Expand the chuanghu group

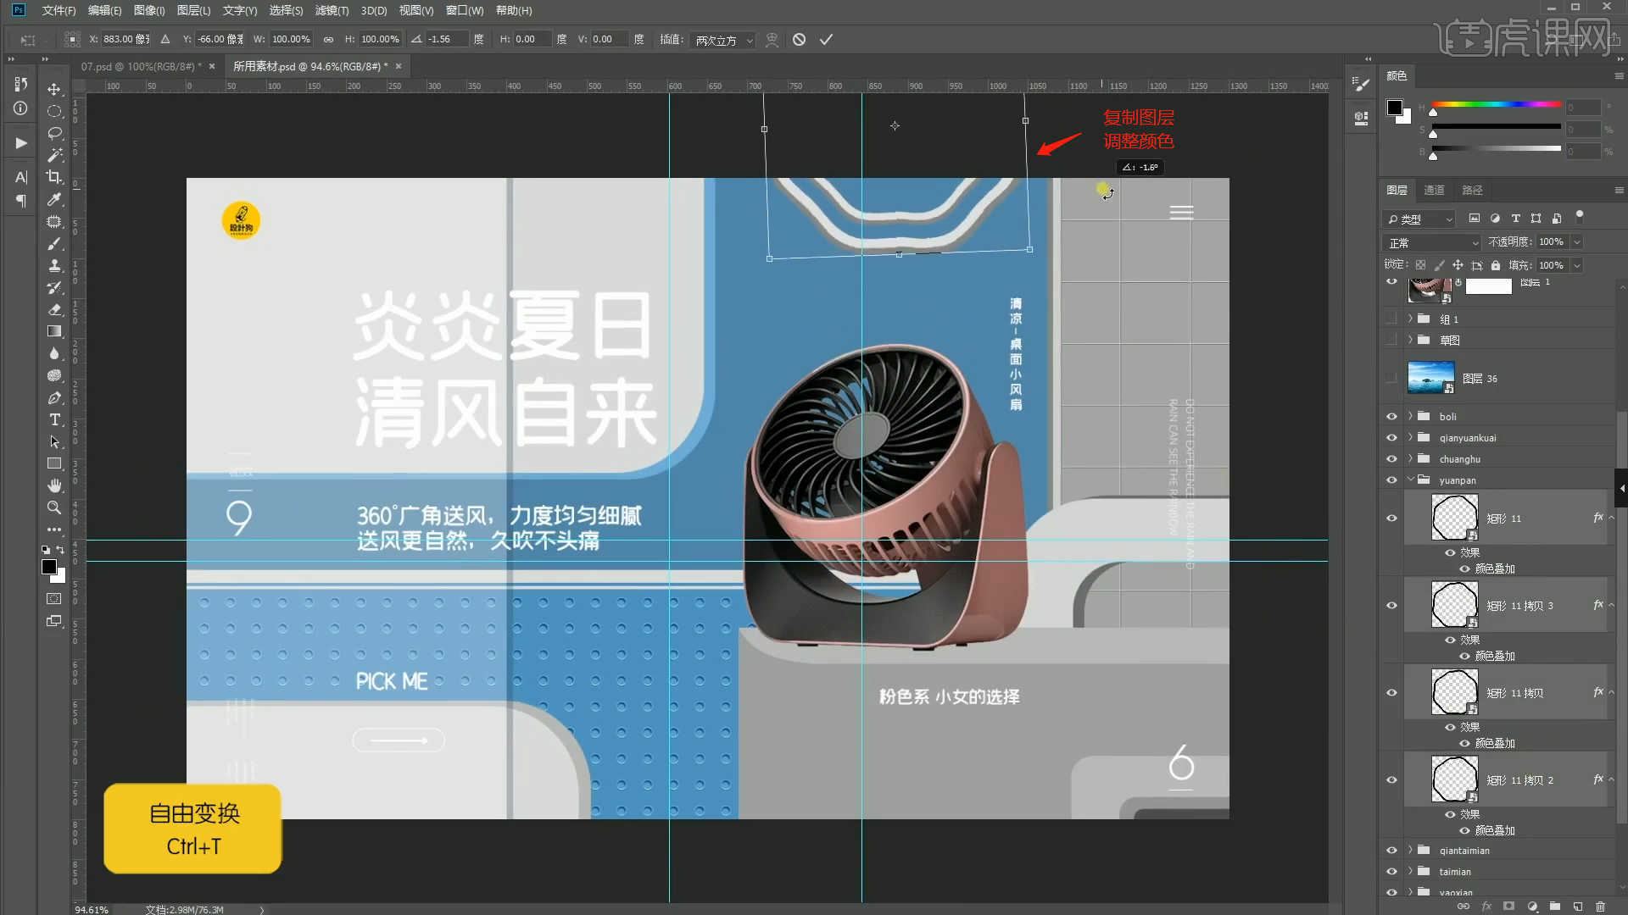[1410, 458]
